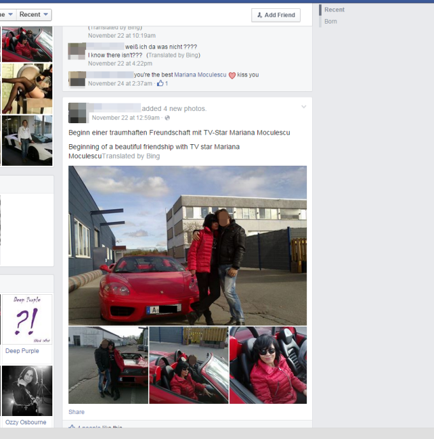
Task: Click the Share link under the photos
Action: click(x=77, y=412)
